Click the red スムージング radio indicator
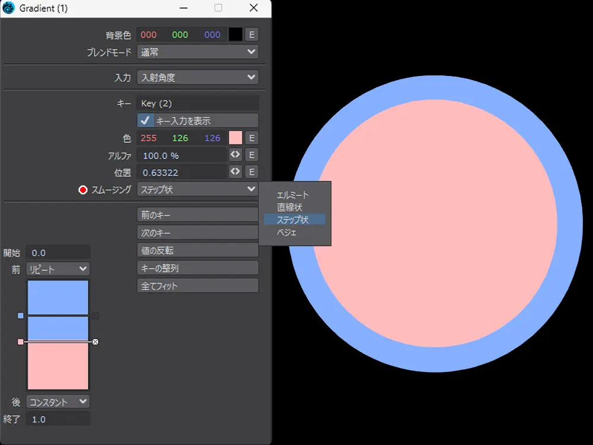The image size is (593, 445). (x=83, y=190)
